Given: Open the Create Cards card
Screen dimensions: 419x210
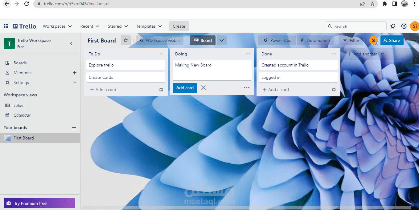Looking at the screenshot, I should tap(126, 77).
